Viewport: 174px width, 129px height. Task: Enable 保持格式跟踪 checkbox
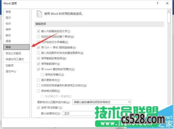click(x=38, y=91)
